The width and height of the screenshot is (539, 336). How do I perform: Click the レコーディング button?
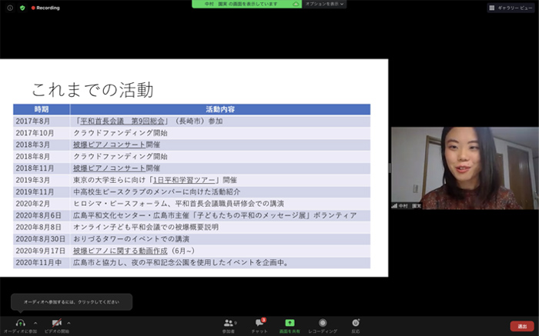[323, 326]
